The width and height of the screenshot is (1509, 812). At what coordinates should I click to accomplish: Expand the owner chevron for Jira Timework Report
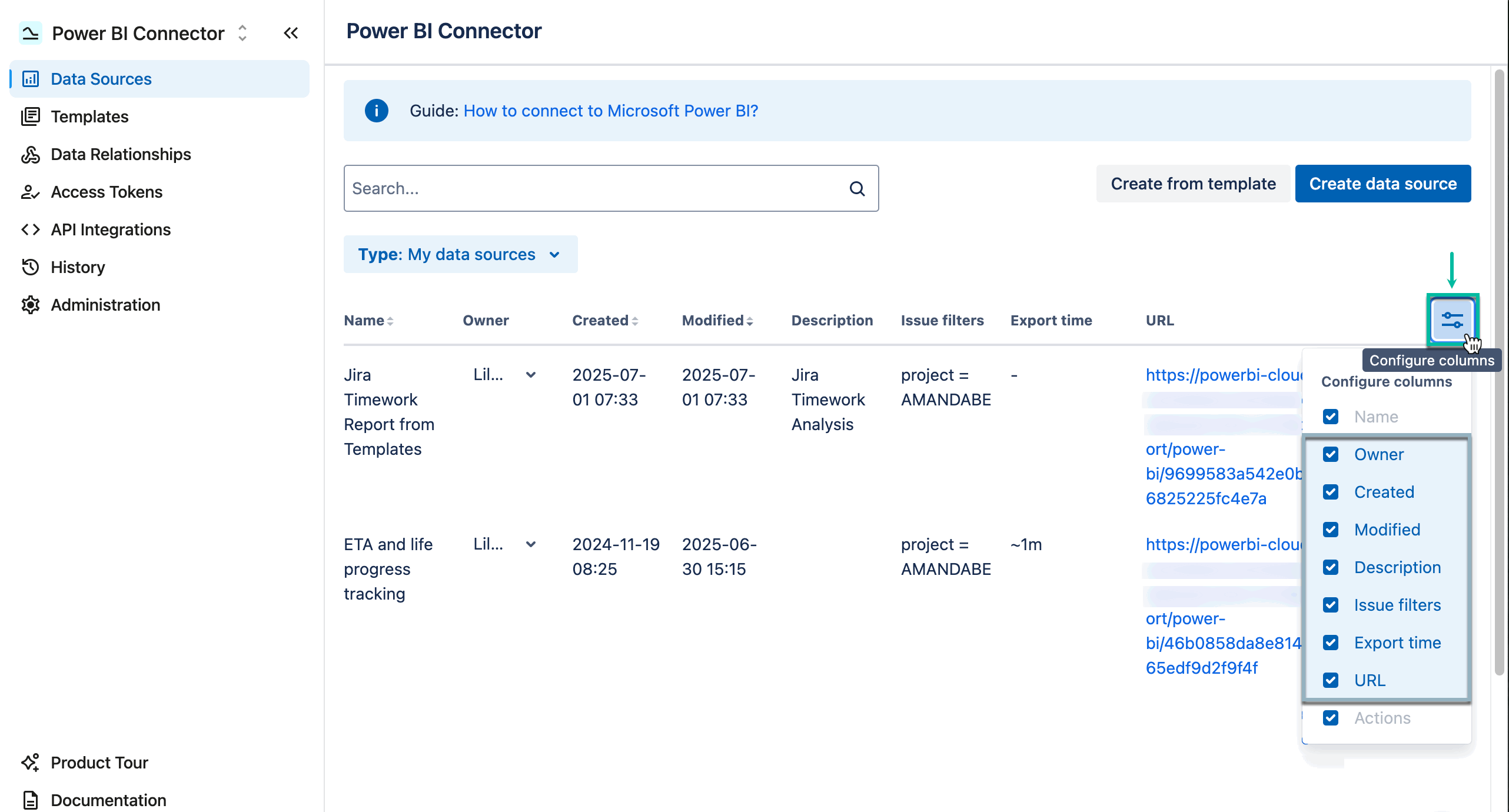click(x=531, y=375)
